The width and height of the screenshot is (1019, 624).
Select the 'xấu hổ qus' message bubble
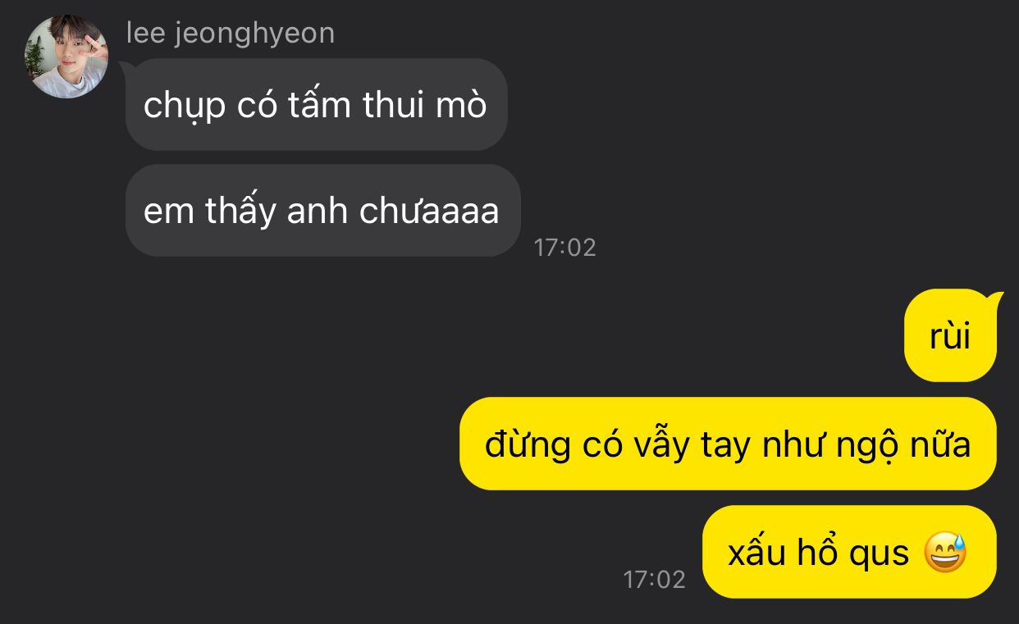849,552
